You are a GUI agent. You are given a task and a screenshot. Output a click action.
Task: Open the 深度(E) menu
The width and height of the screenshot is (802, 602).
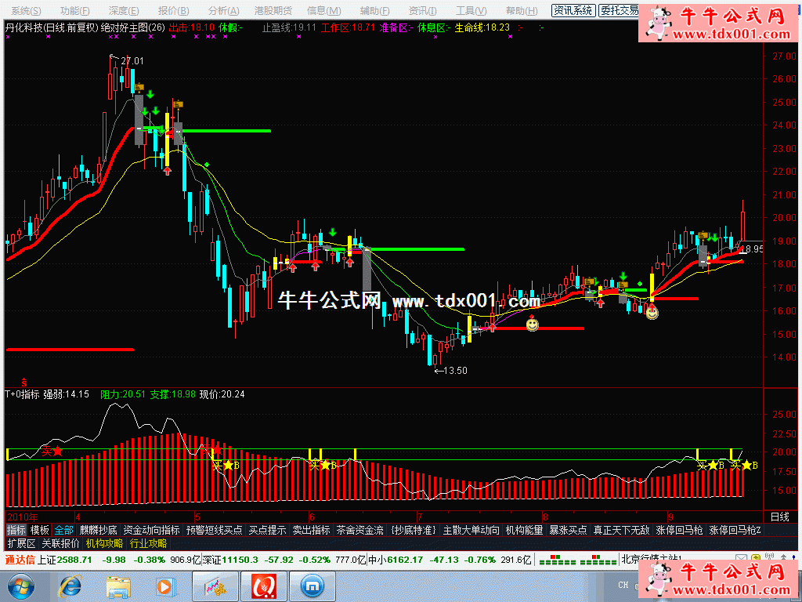123,11
